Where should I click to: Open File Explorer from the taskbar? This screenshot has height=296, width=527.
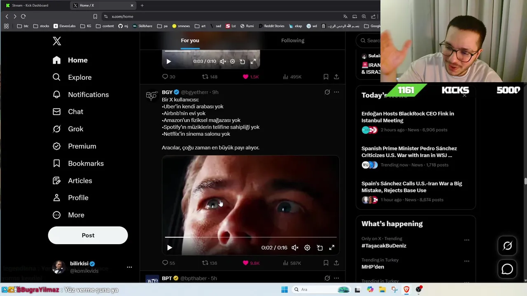(382, 289)
